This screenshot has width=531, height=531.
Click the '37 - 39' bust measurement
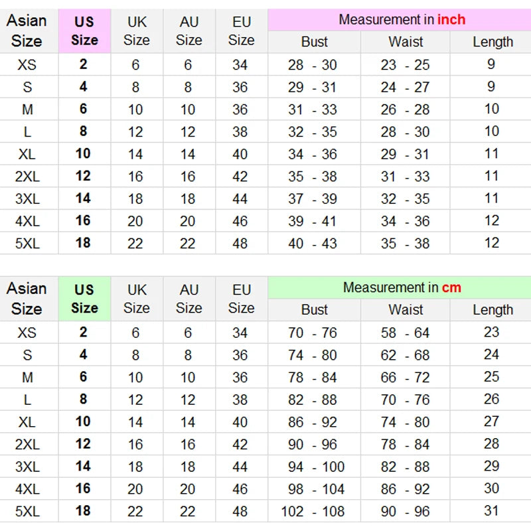coord(313,199)
